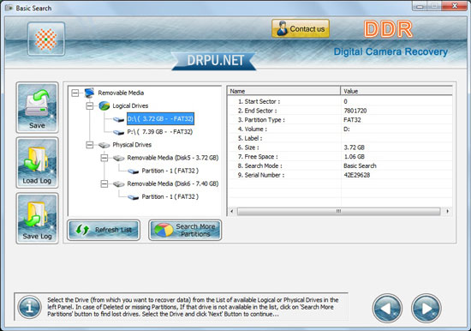Click the Physical Drives disk icon
This screenshot has height=331, width=471.
[x=104, y=145]
